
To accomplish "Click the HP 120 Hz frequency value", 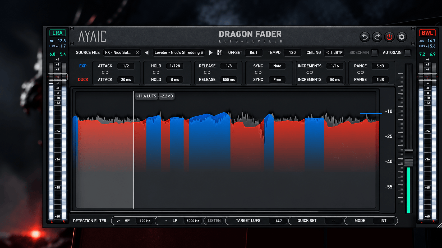I will pyautogui.click(x=145, y=221).
